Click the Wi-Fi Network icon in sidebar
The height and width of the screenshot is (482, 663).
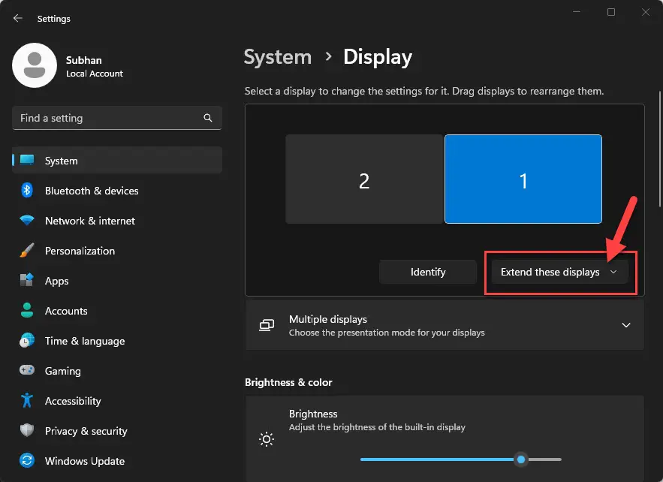(x=27, y=220)
